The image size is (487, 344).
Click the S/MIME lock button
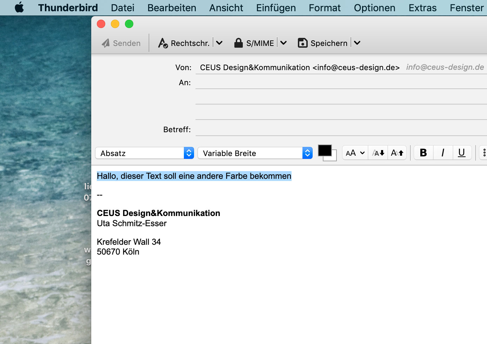pyautogui.click(x=254, y=43)
